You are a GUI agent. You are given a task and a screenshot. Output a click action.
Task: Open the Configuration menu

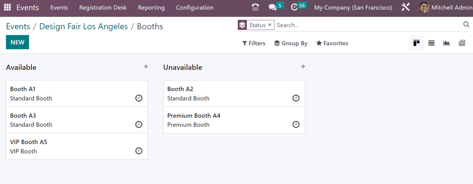point(194,8)
